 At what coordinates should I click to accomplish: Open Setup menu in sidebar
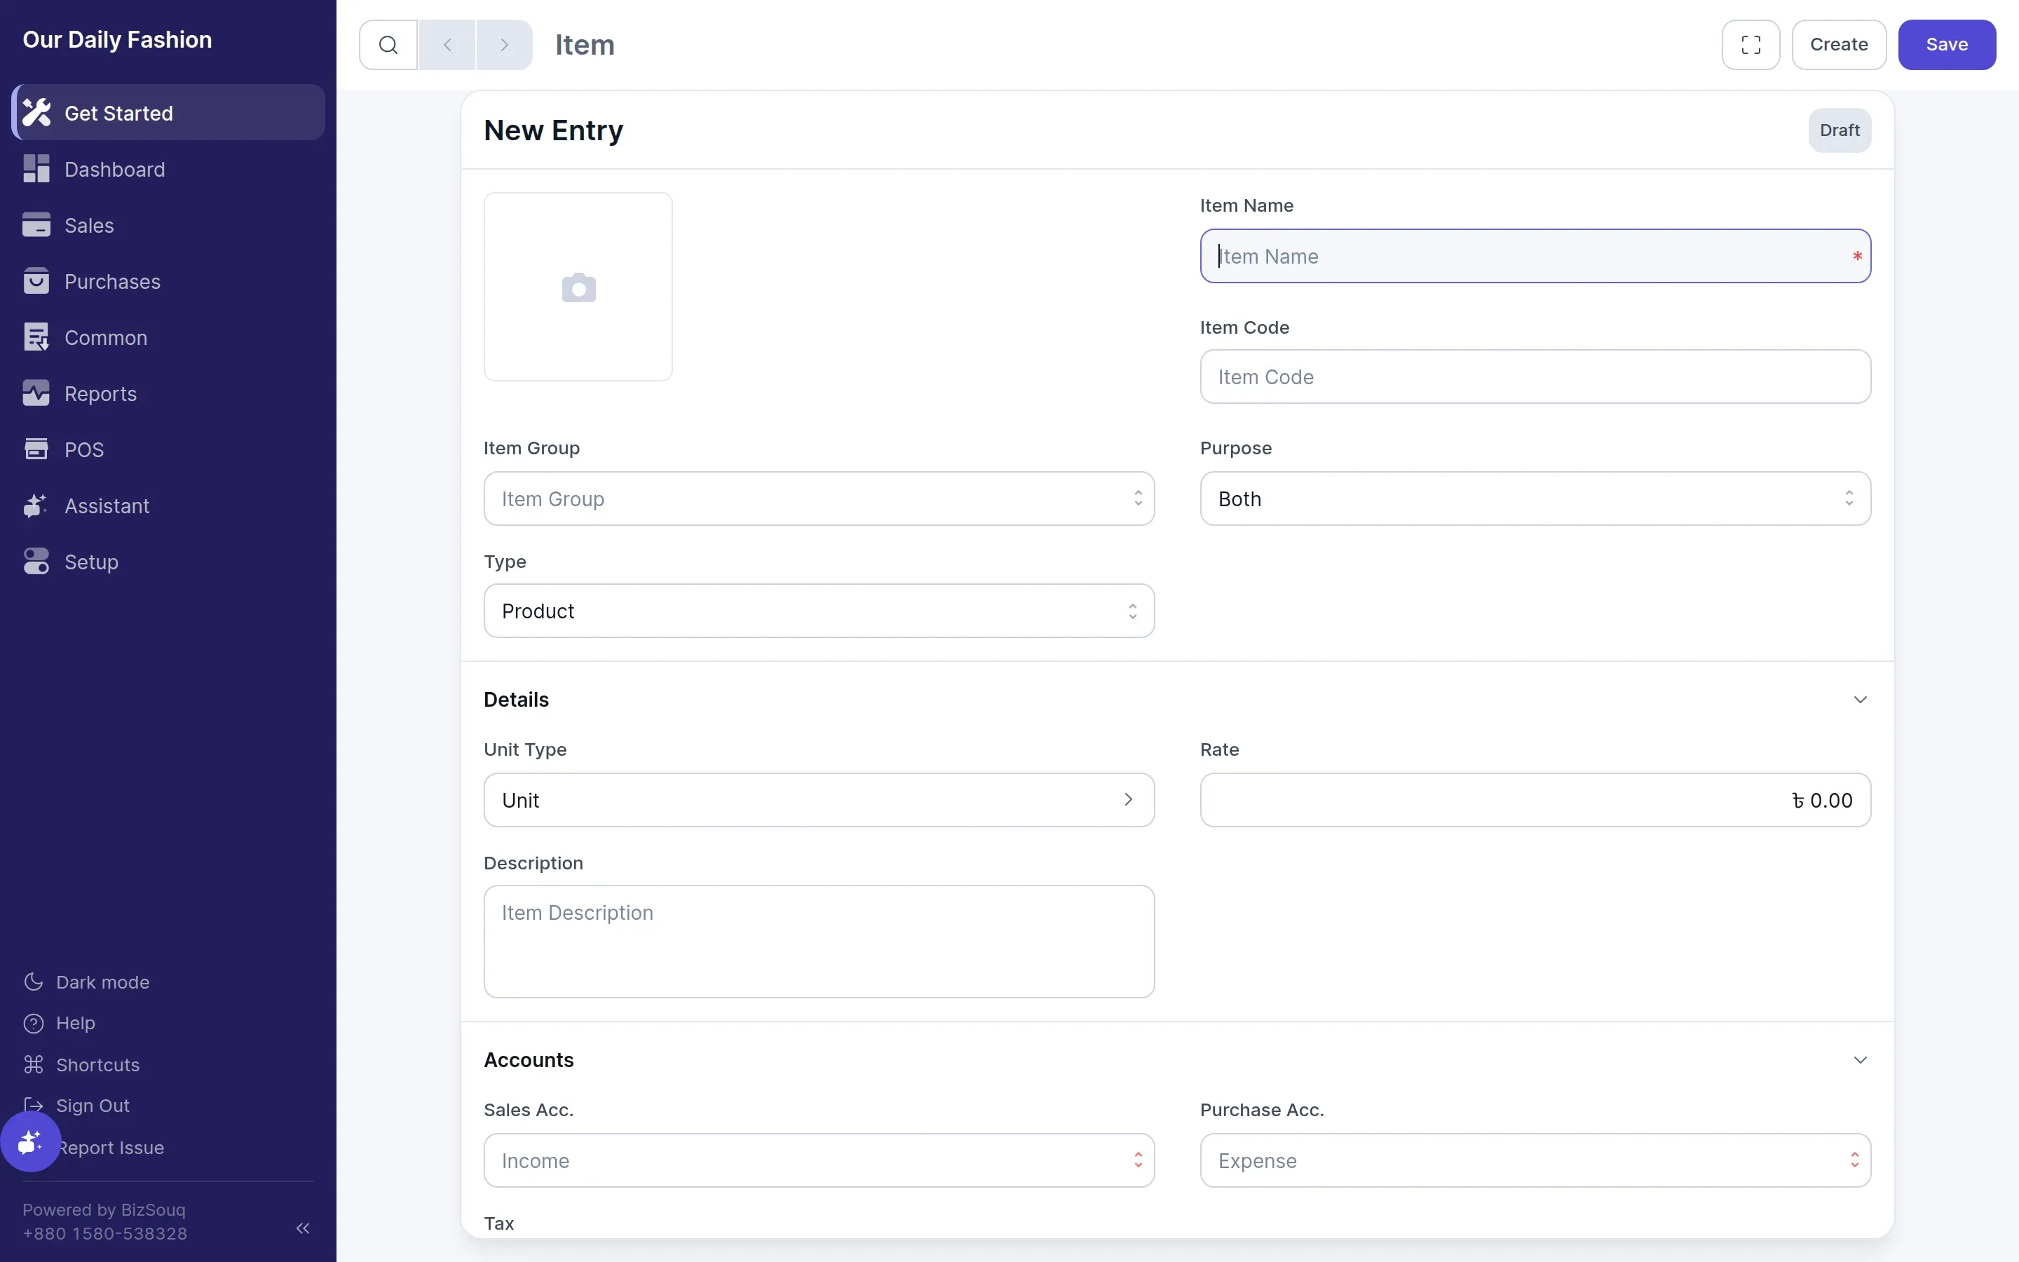168,561
